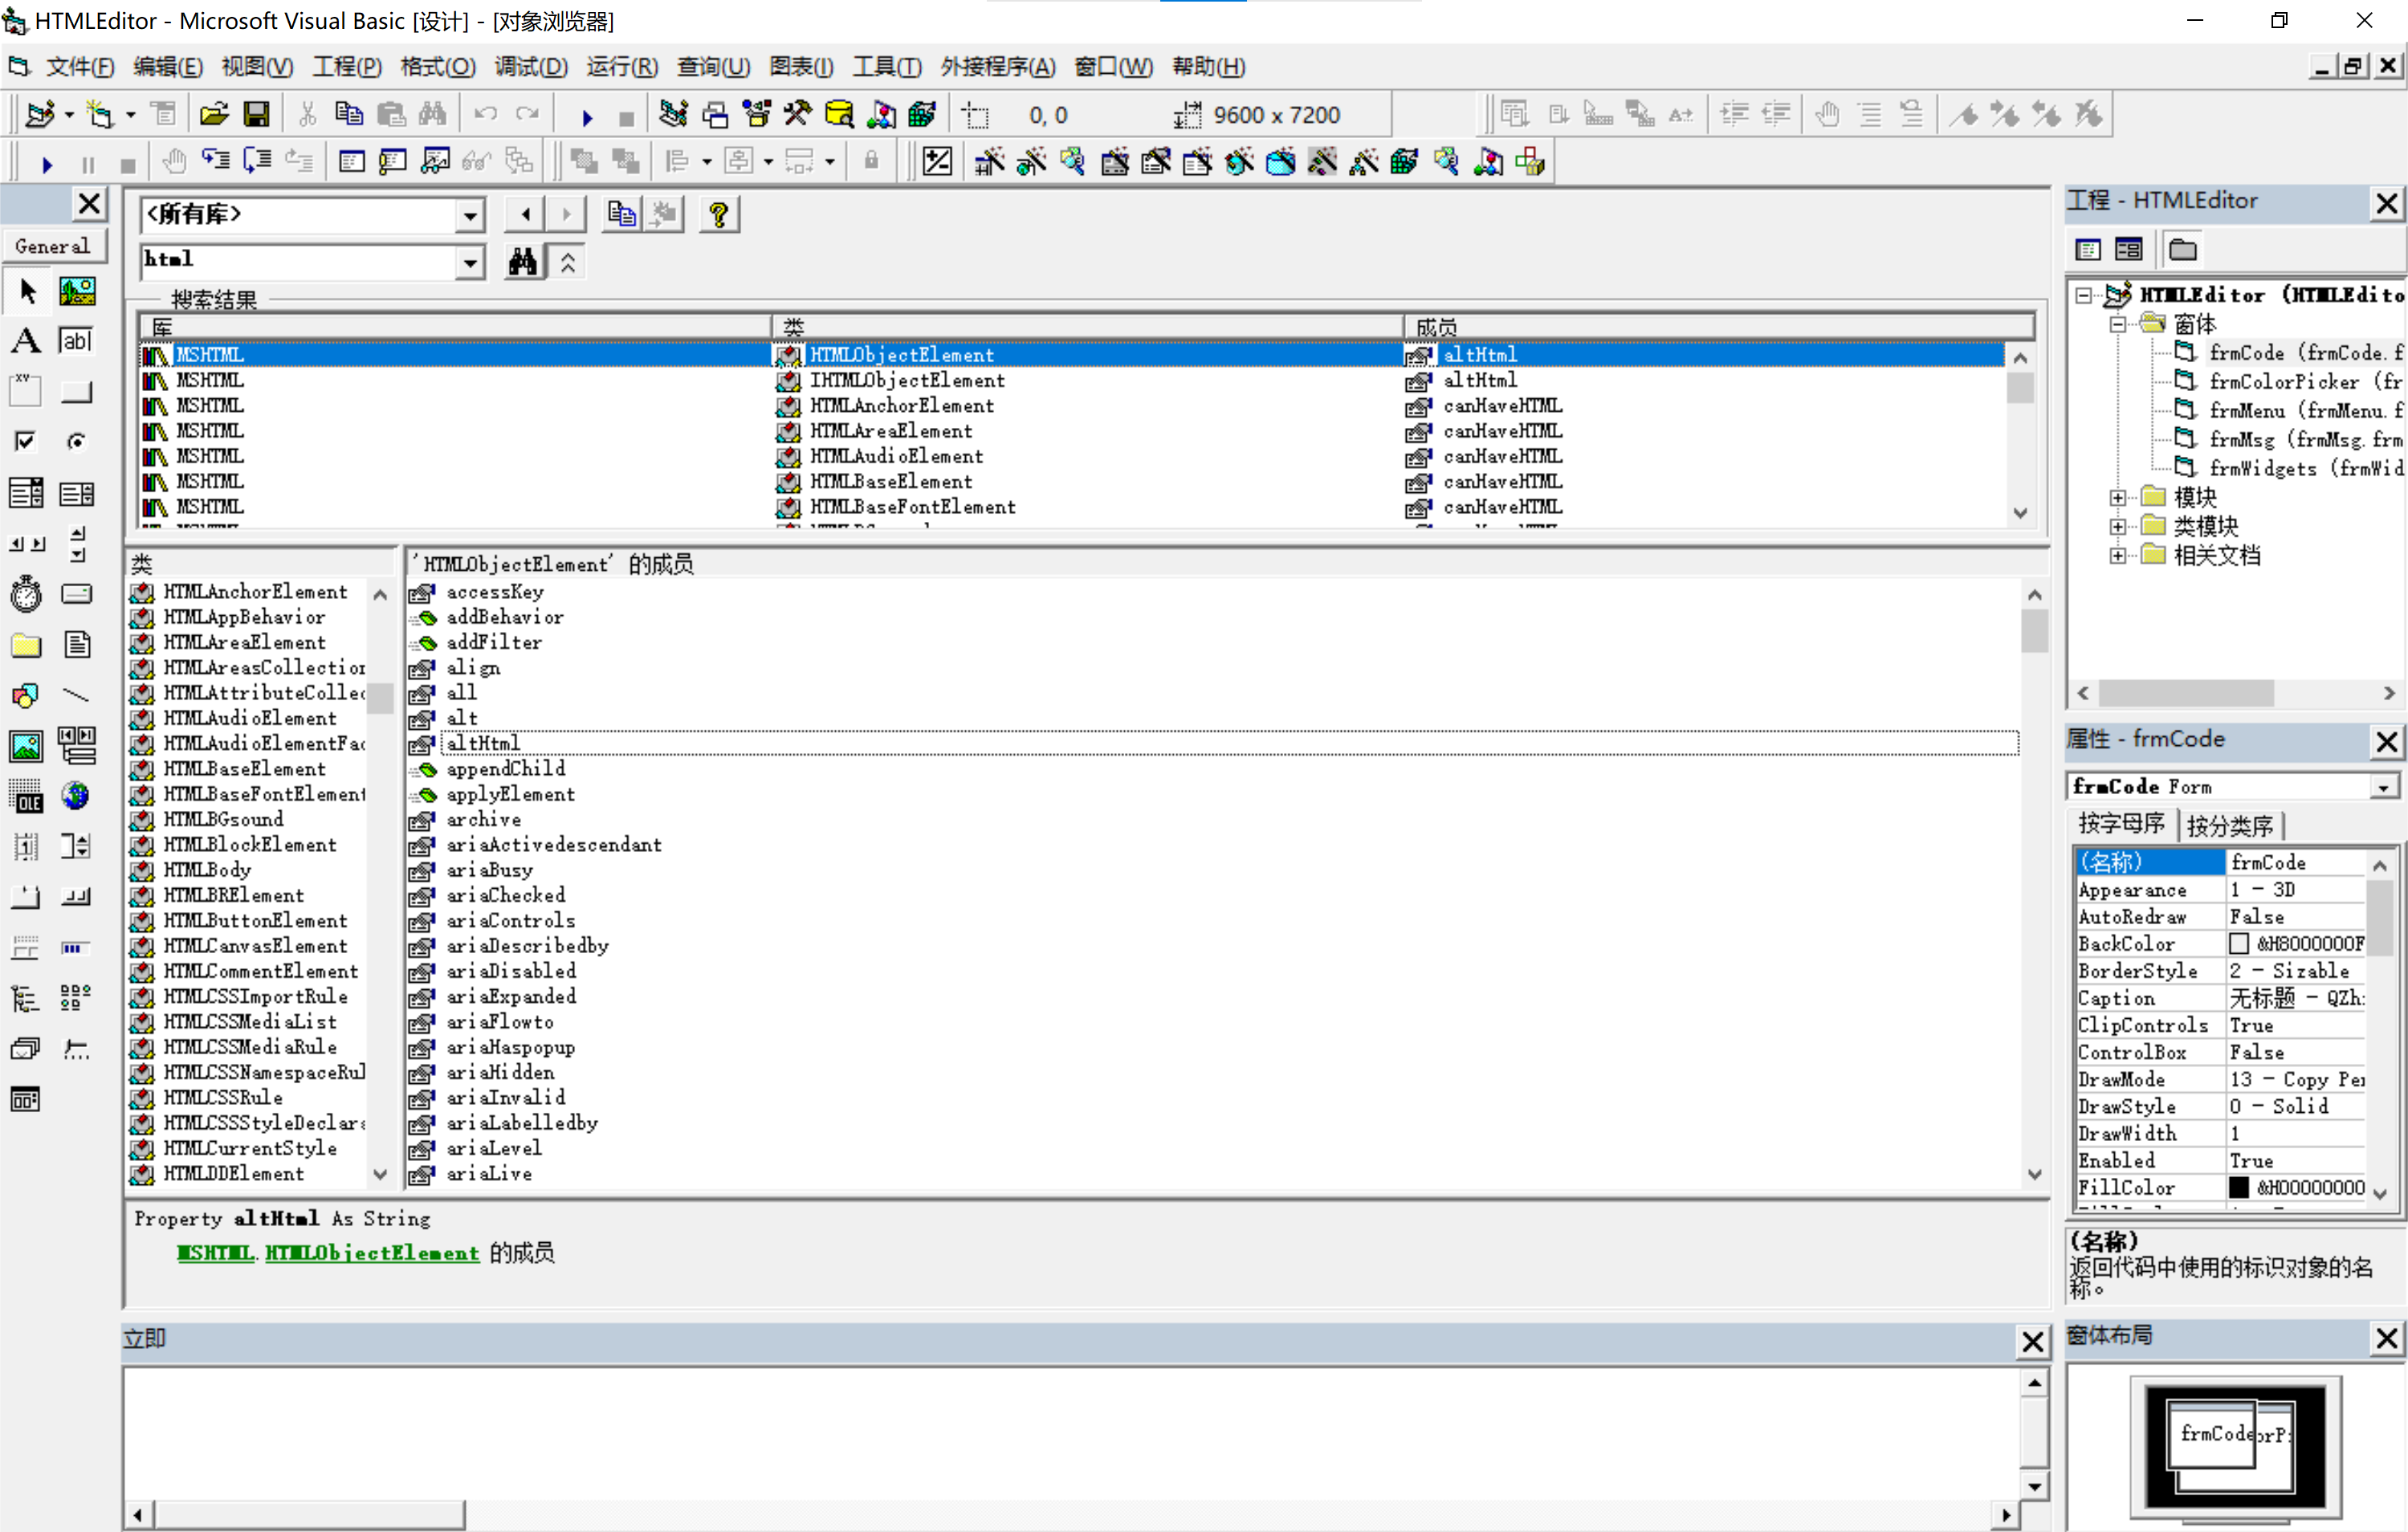This screenshot has width=2408, height=1532.
Task: Open the library dropdown showing 所有库
Action: (470, 215)
